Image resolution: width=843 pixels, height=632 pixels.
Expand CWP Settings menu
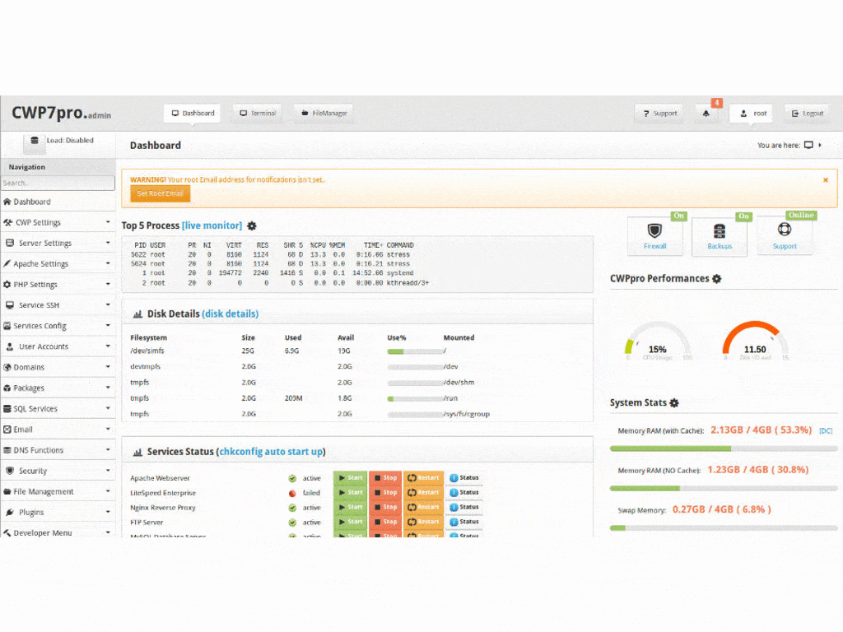click(x=58, y=222)
